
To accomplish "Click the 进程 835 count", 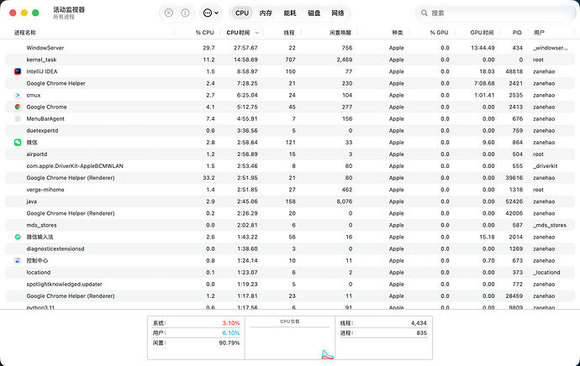I will pos(421,332).
